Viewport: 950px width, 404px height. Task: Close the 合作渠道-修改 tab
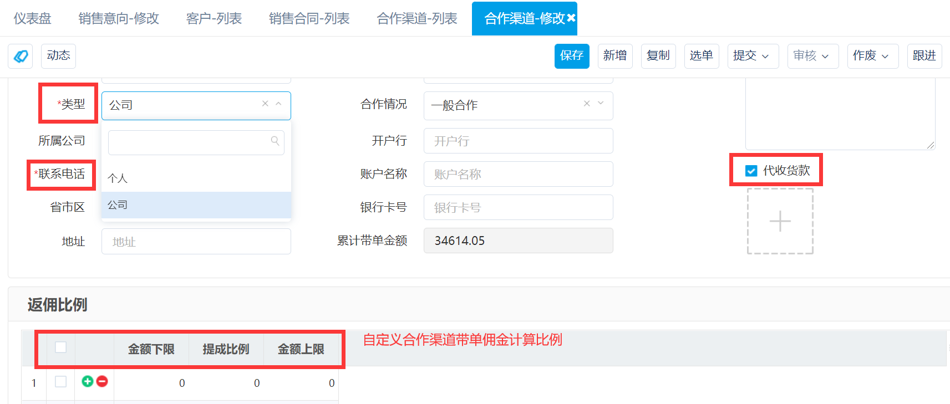[x=571, y=18]
